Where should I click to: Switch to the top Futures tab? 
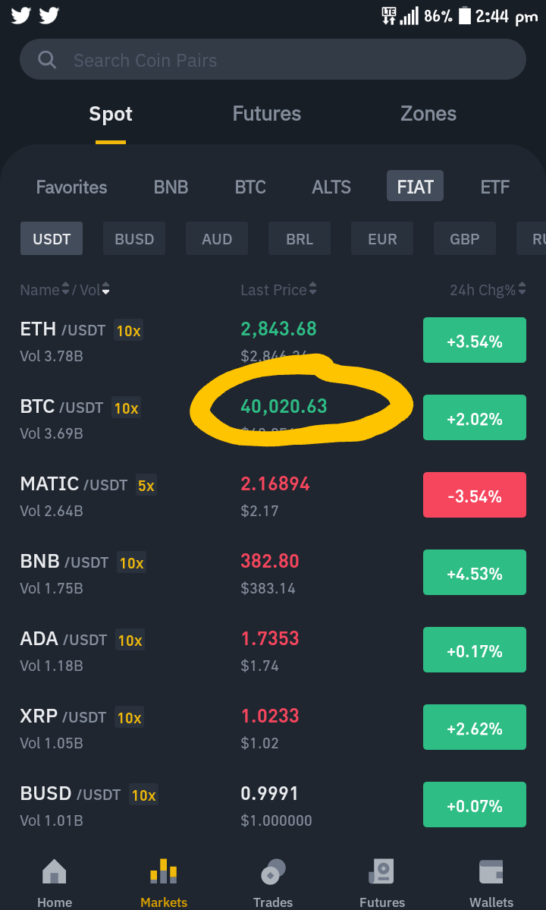click(x=267, y=114)
